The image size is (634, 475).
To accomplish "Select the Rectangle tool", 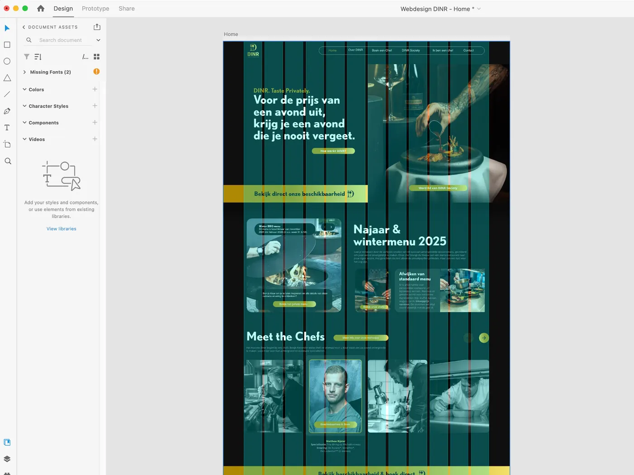I will (x=7, y=45).
